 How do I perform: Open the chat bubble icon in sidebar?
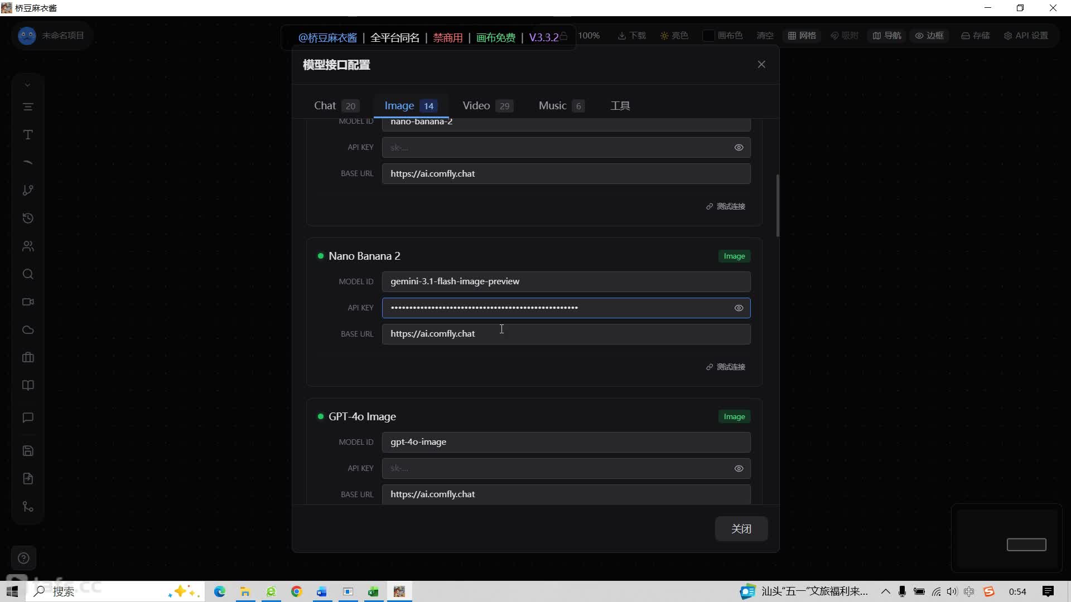click(28, 418)
